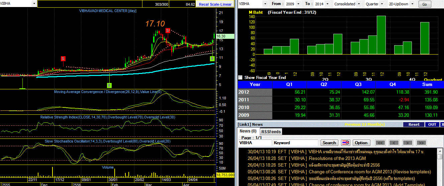Click the OUT button in news header
This screenshot has height=186, width=444.
point(432,124)
